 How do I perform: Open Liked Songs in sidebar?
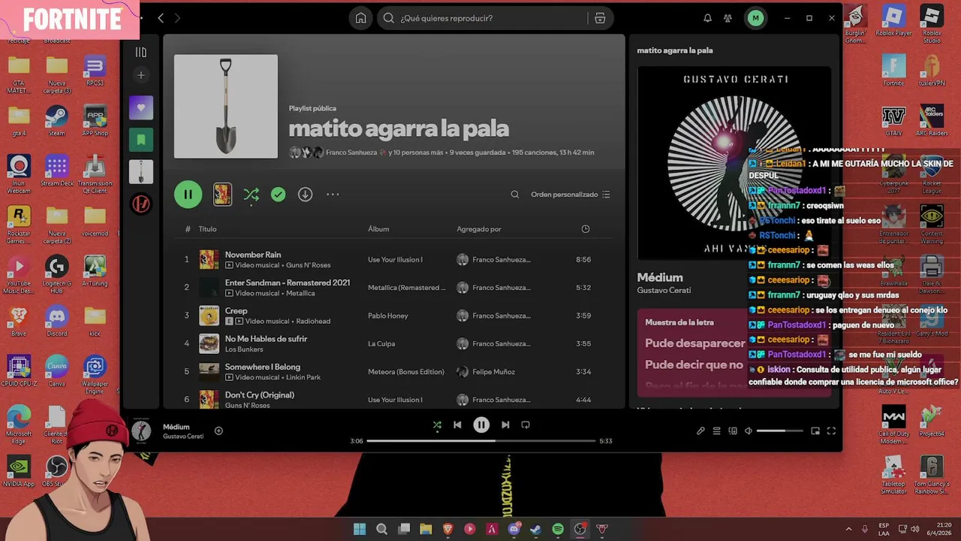(141, 107)
